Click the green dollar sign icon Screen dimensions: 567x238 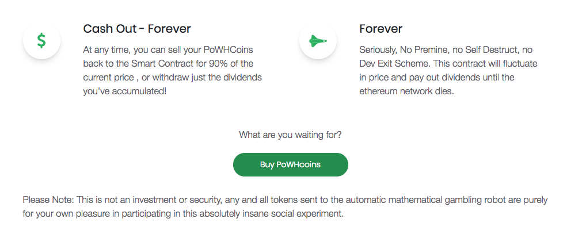41,40
